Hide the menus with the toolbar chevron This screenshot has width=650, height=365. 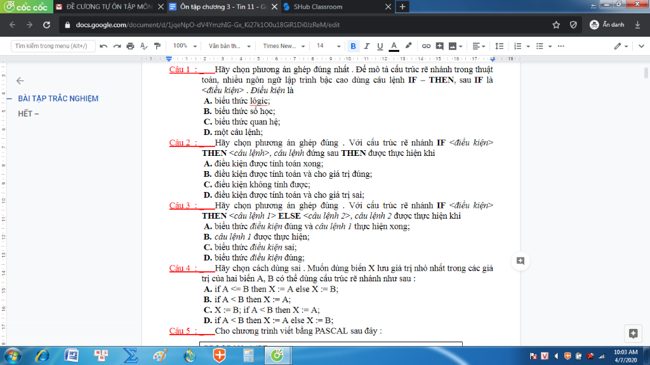pos(641,46)
